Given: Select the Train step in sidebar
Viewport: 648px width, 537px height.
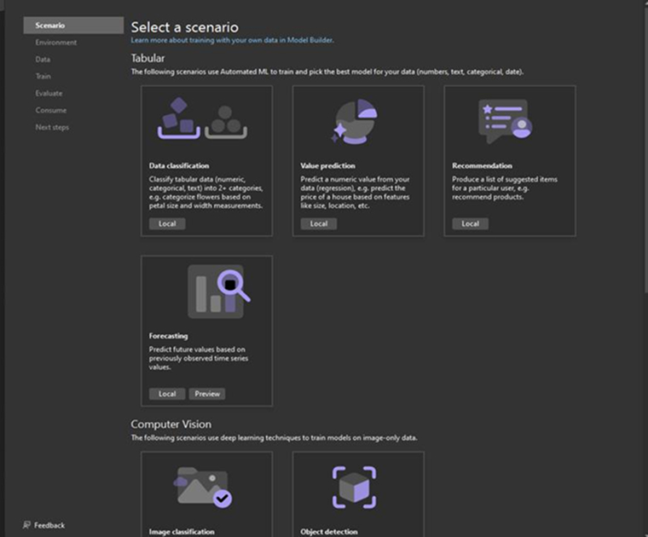Looking at the screenshot, I should 43,77.
